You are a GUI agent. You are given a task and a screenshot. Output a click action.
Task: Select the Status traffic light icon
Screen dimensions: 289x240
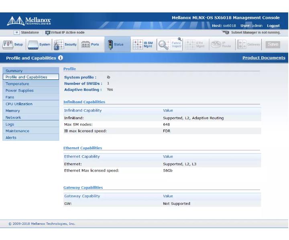pyautogui.click(x=110, y=45)
